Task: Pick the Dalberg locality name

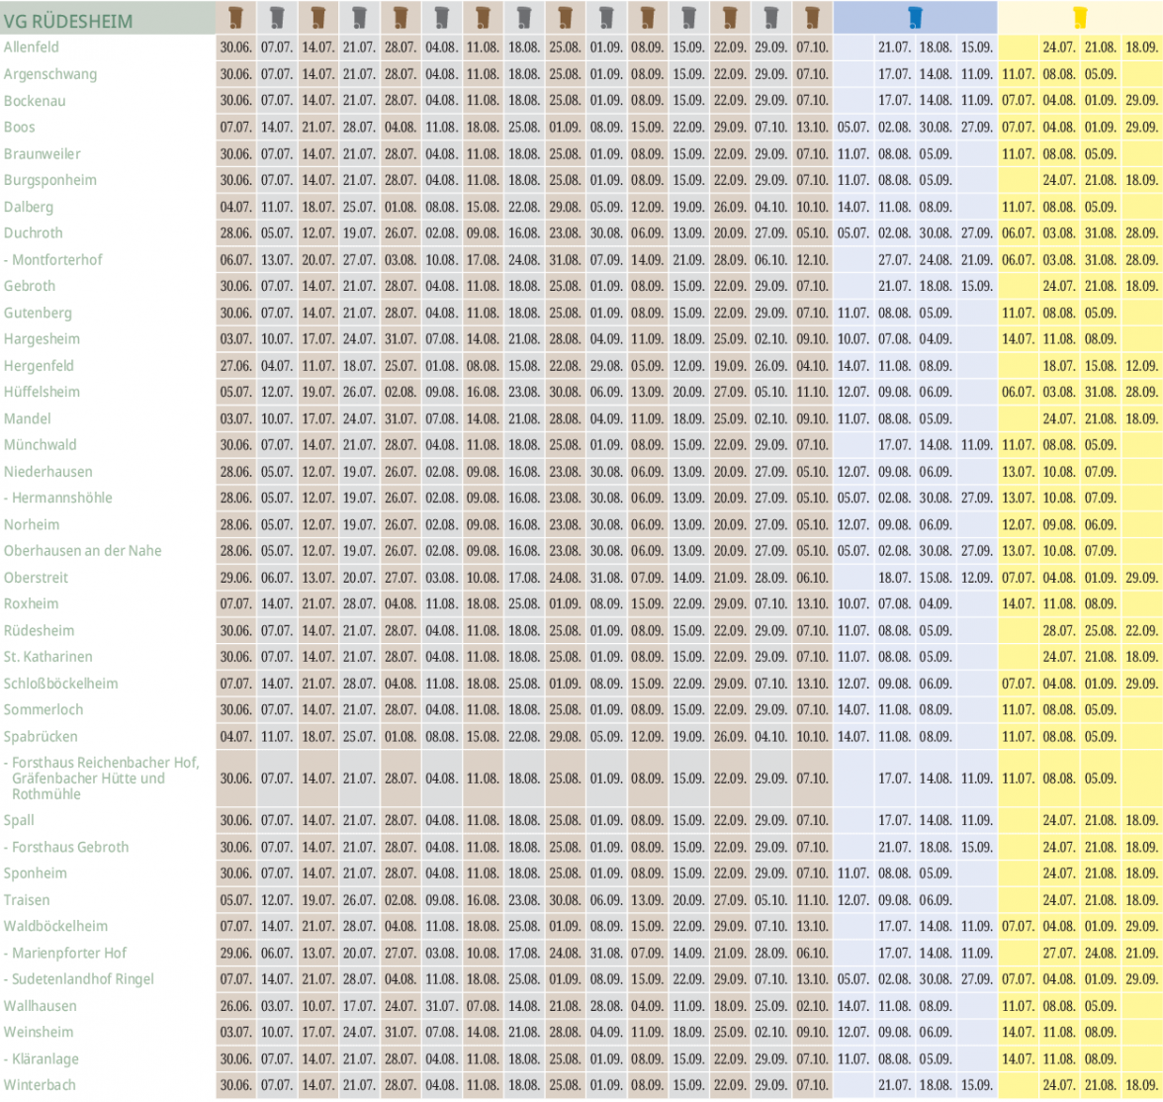Action: (28, 207)
